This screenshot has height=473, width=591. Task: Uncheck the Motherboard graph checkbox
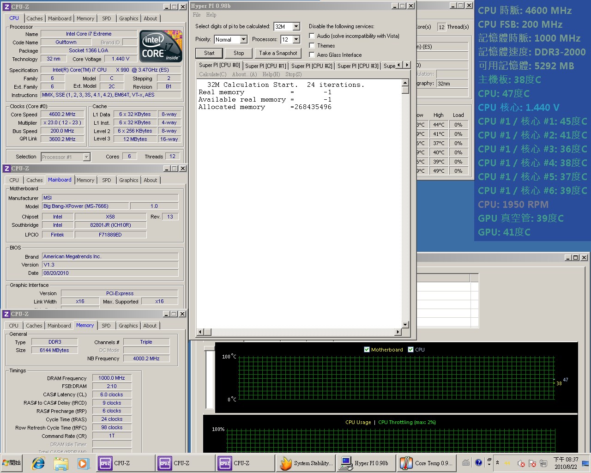click(x=367, y=350)
